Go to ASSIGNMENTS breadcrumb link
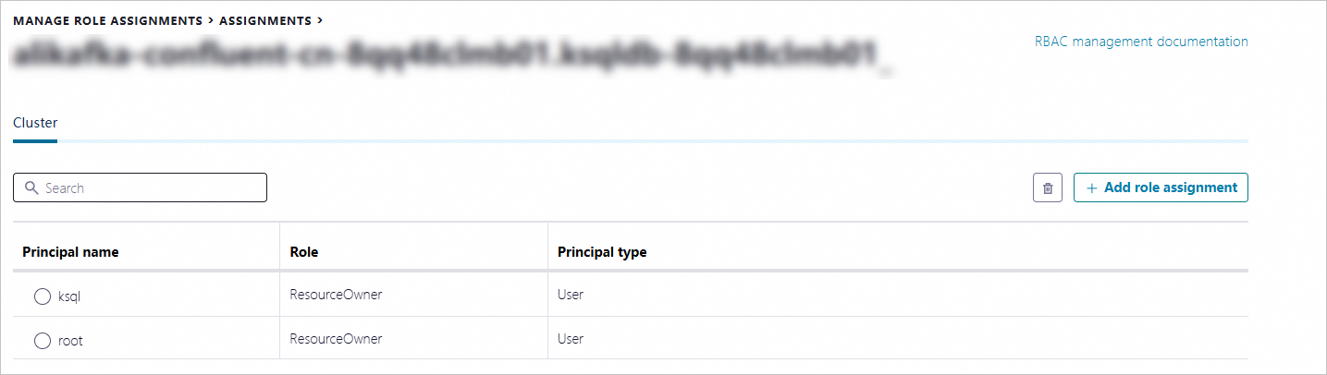 pyautogui.click(x=264, y=19)
